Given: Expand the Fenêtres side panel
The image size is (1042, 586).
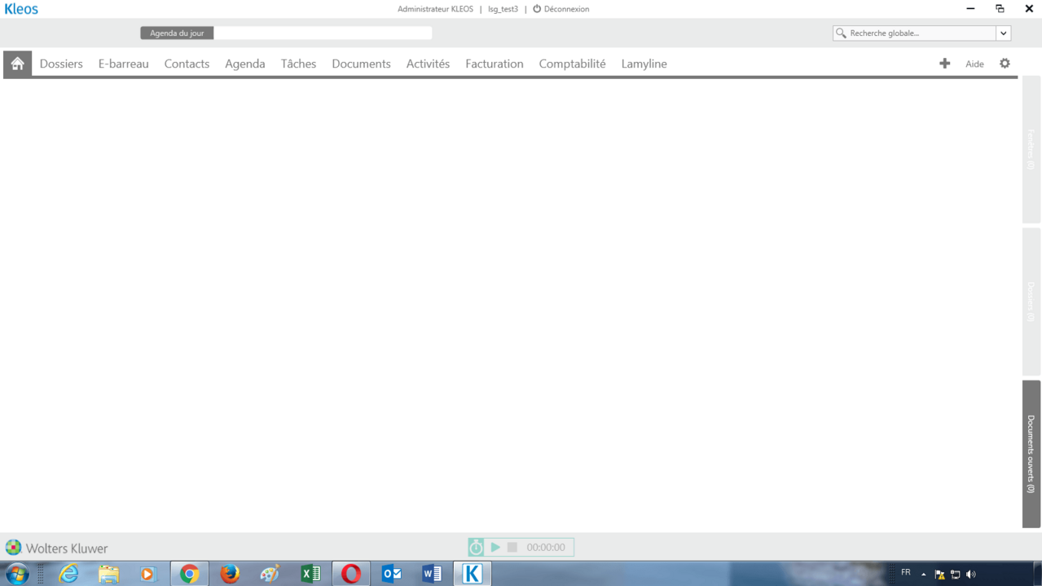Looking at the screenshot, I should (1031, 149).
